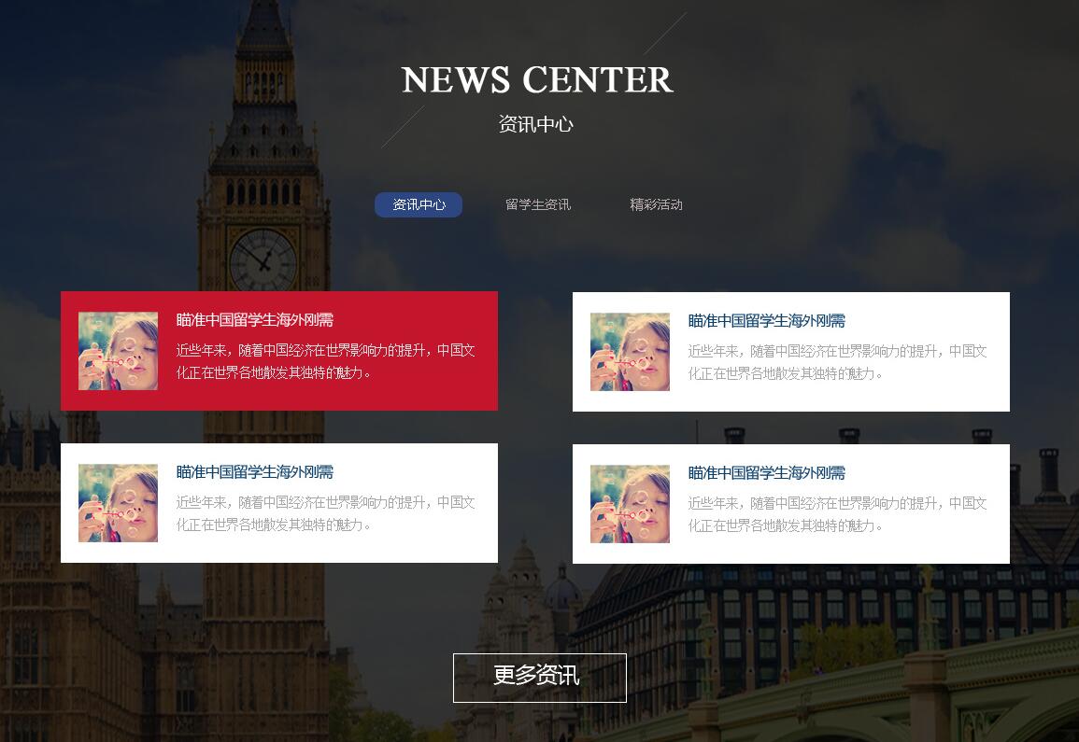
Task: Click the 近些年来 summary in the bottom-right card
Action: pos(837,515)
